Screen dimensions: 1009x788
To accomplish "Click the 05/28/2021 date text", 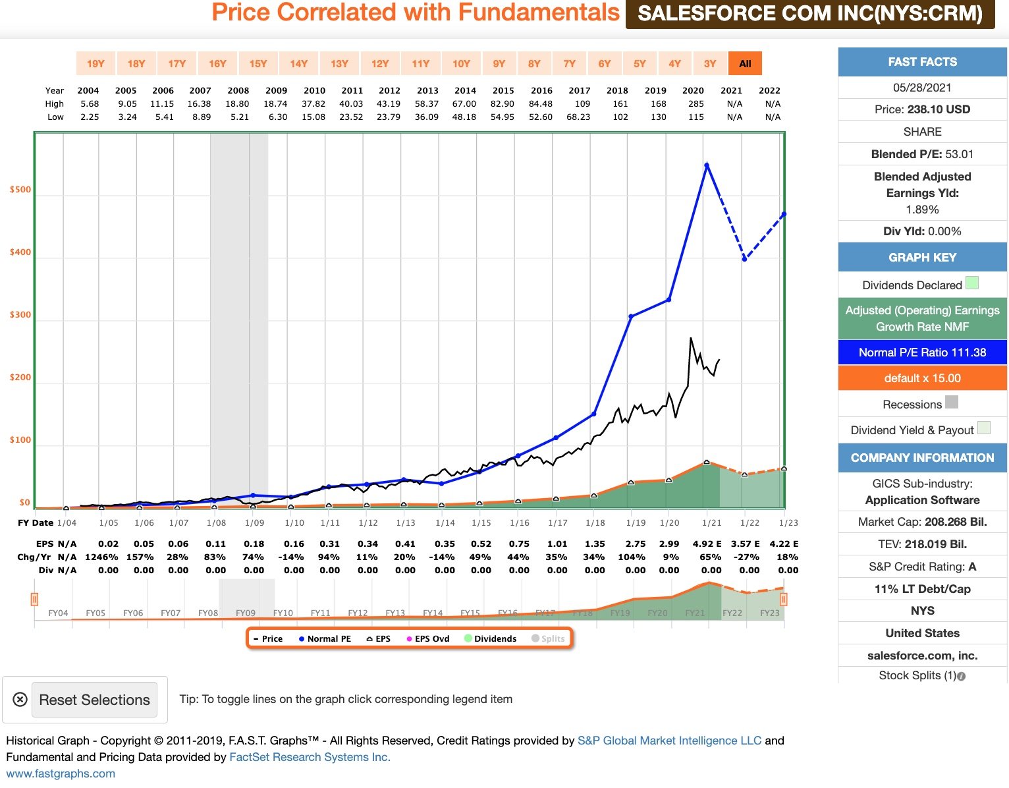I will point(923,88).
